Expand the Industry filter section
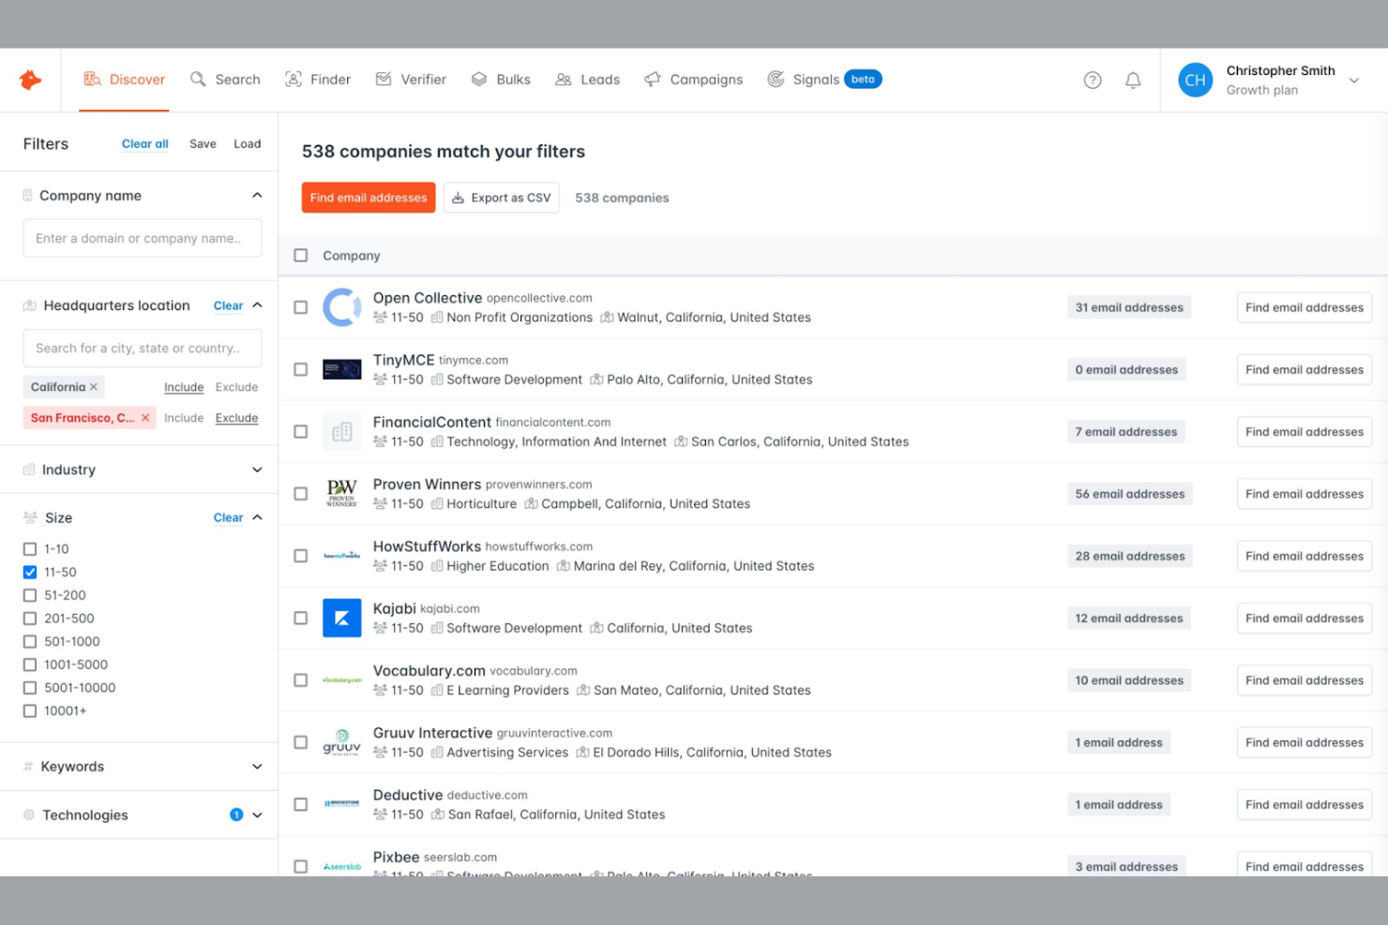 click(256, 470)
